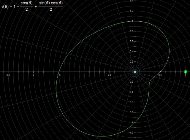Click the small green point at 0.5

(160, 72)
